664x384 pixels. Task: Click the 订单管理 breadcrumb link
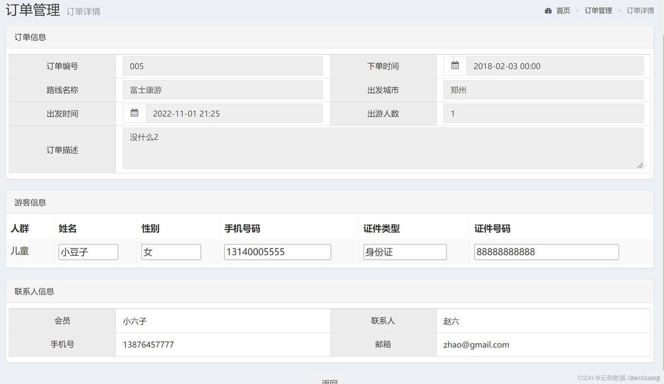598,10
